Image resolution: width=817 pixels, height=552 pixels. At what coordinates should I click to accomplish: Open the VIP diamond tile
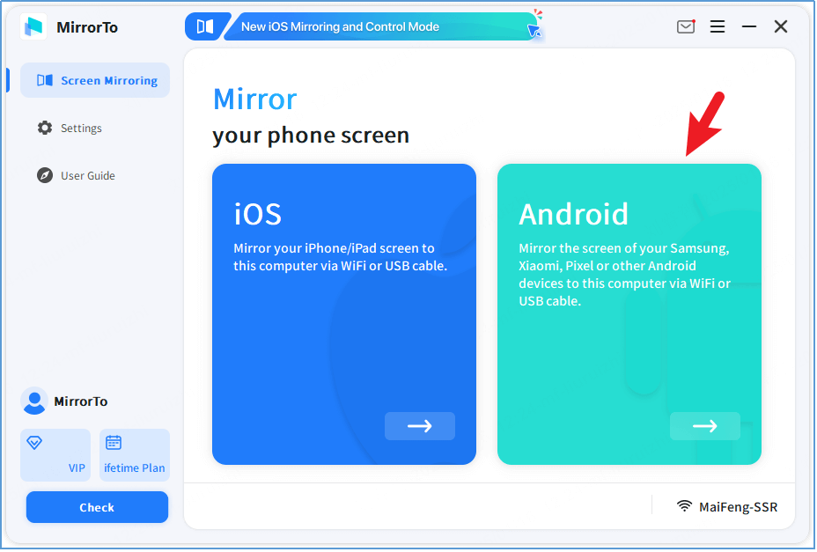coord(55,455)
